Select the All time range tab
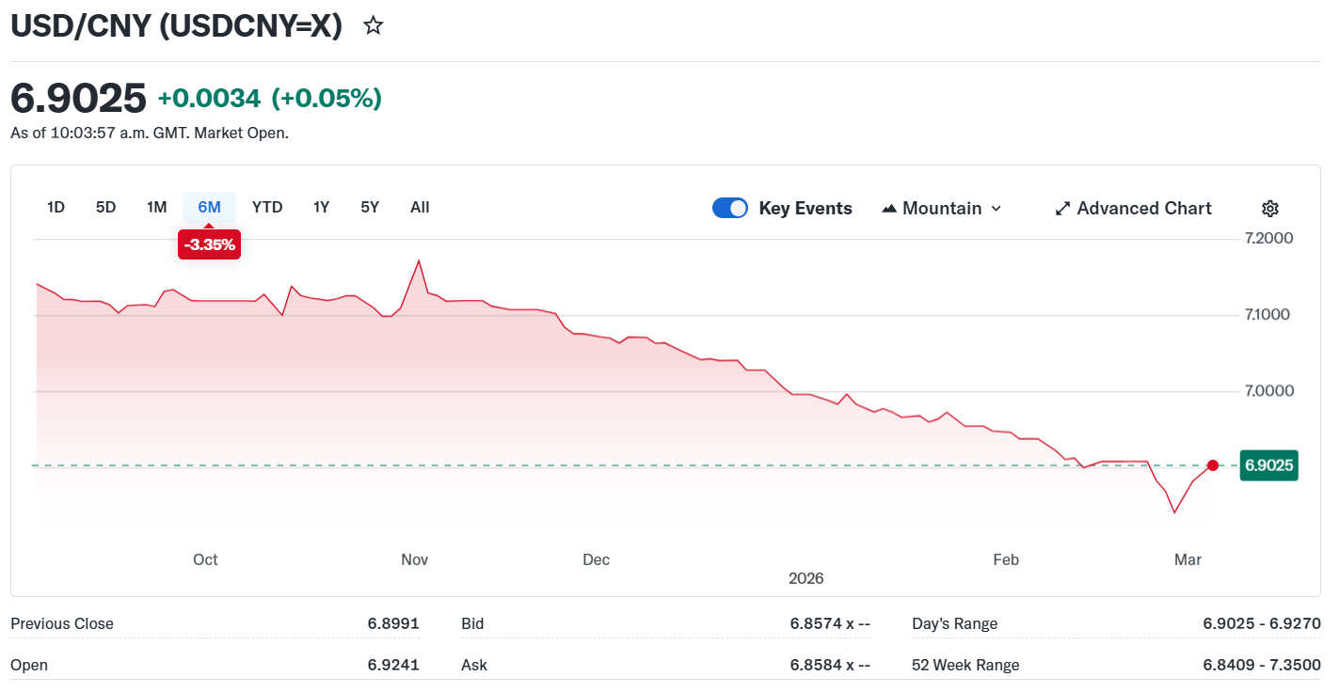This screenshot has height=692, width=1340. pyautogui.click(x=420, y=207)
